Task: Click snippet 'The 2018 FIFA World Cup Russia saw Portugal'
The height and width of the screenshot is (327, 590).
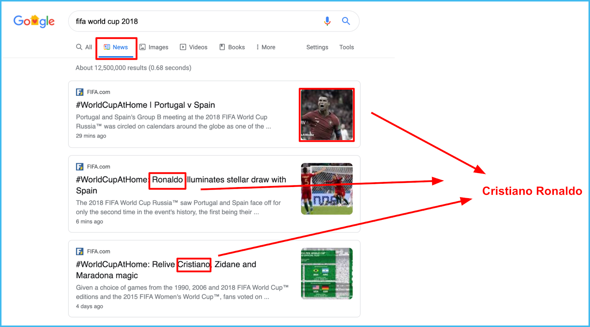Action: click(x=178, y=207)
